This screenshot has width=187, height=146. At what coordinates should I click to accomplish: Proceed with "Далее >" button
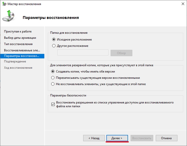[x=117, y=138]
